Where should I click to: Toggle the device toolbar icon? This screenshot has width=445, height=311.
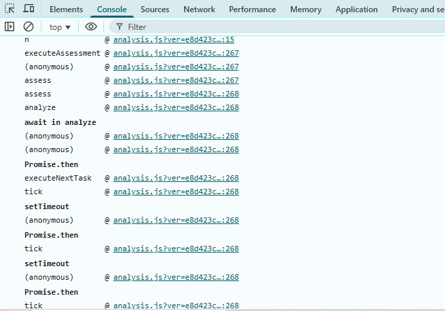coord(29,9)
